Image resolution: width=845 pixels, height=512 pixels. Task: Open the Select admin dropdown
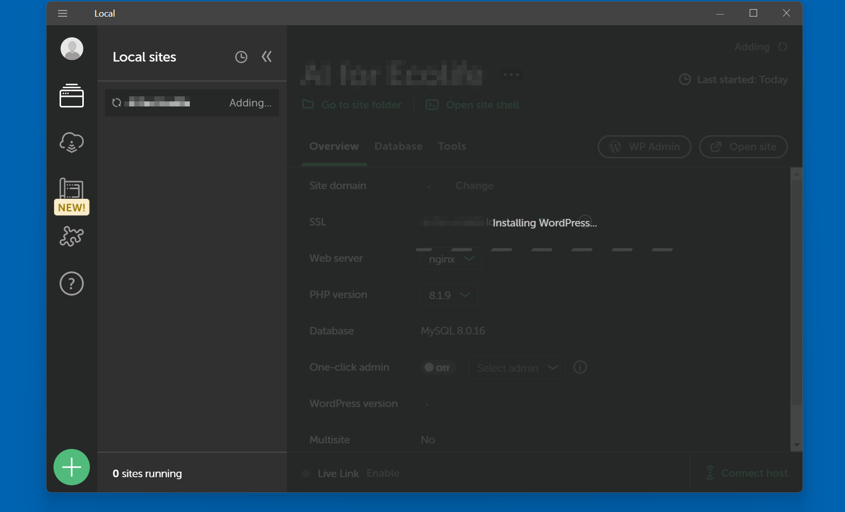pos(517,368)
